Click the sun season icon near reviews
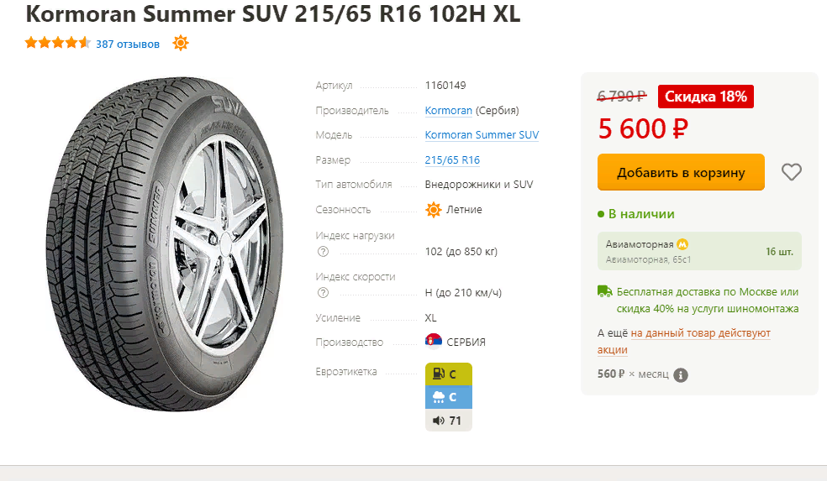Screen dimensions: 827x481 coord(181,43)
